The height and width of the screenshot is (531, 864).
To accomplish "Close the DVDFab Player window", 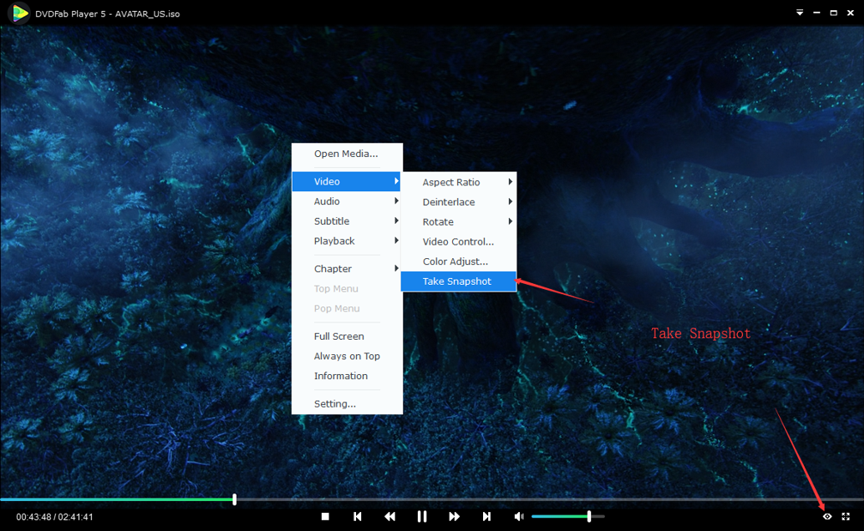I will coord(850,13).
